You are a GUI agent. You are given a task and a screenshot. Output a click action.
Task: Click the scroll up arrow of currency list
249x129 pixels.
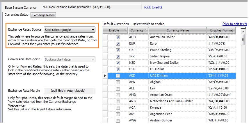[243, 30]
